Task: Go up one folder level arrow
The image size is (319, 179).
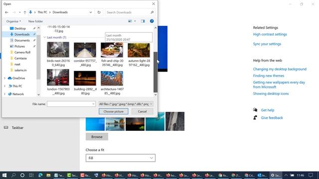Action: coord(25,12)
